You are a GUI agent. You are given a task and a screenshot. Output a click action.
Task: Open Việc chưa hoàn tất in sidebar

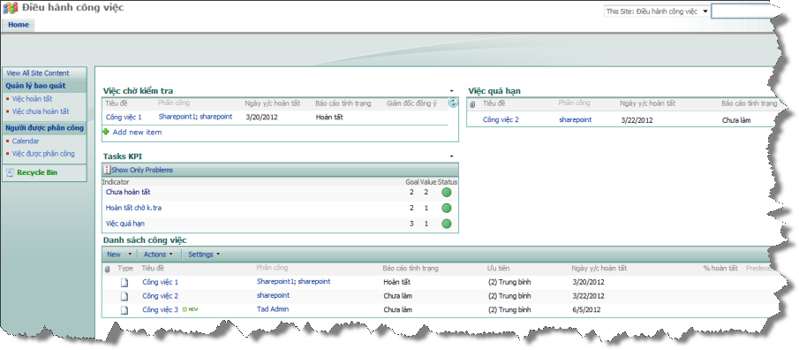pos(41,111)
